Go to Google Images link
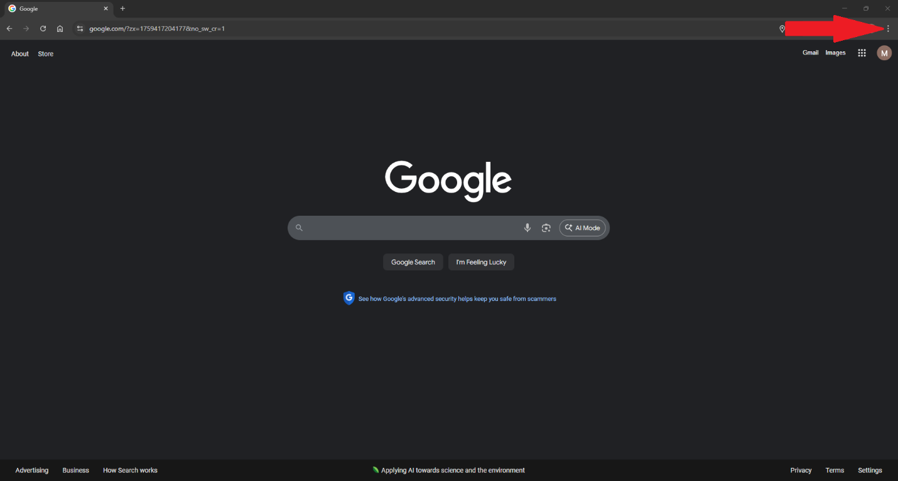Screen dimensions: 898x481 [835, 53]
